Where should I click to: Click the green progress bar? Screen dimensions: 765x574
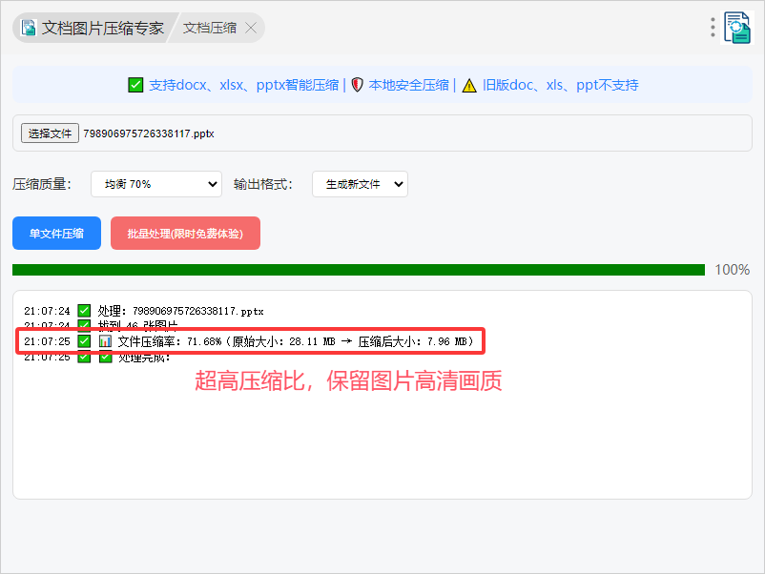coord(358,270)
